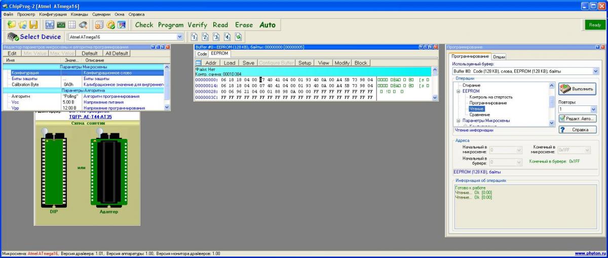Click the Default button in parameters editor

tap(90, 53)
